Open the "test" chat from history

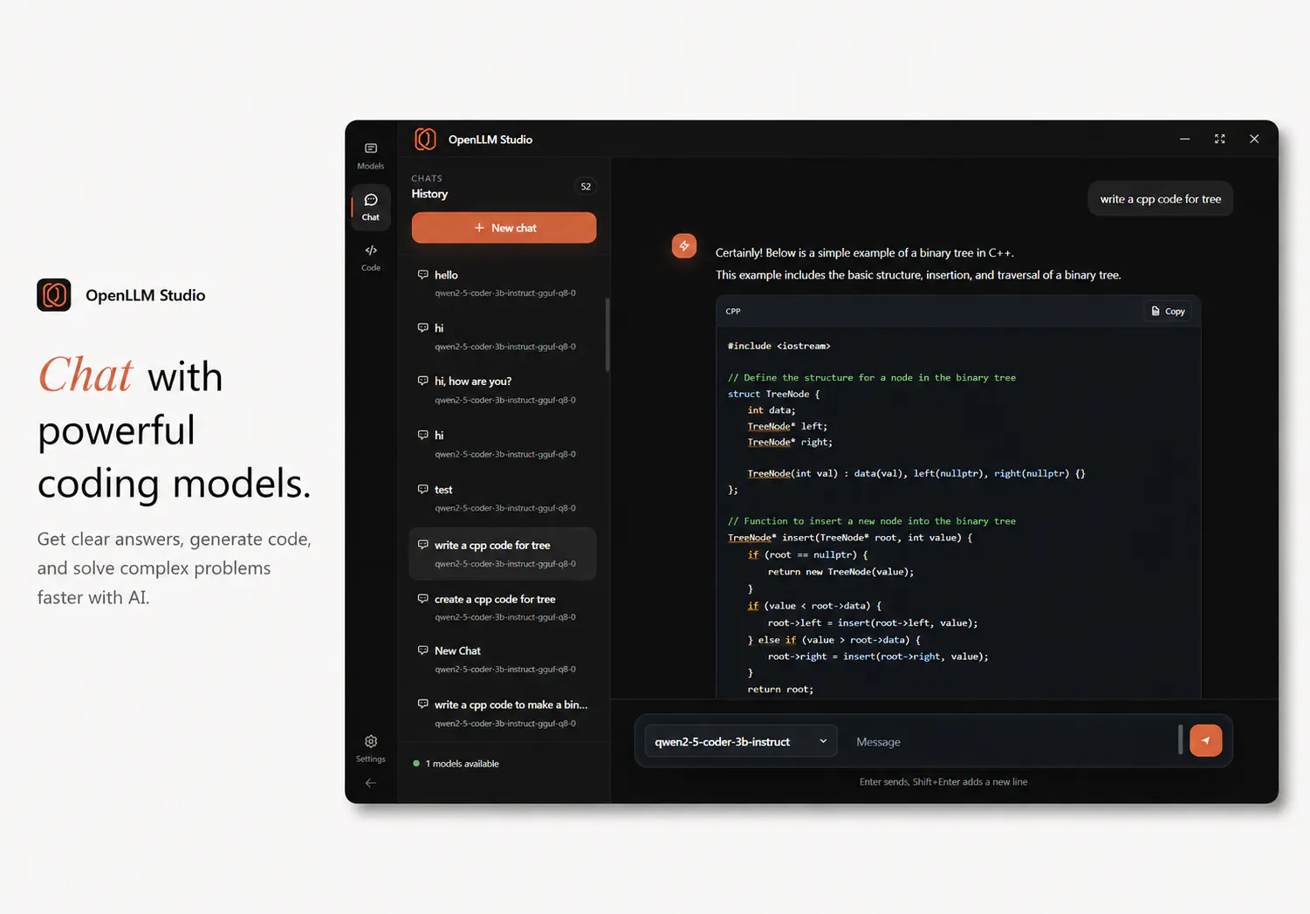(503, 498)
